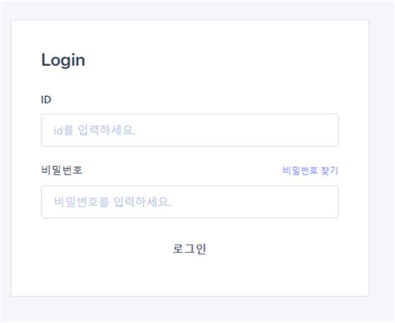Viewport: 395px width, 323px height.
Task: Place cursor in the password entry box
Action: (x=190, y=202)
